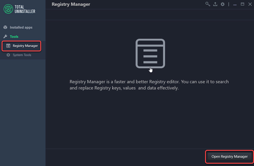The width and height of the screenshot is (254, 166).
Task: Click the Installed apps cube icon
Action: 5,27
